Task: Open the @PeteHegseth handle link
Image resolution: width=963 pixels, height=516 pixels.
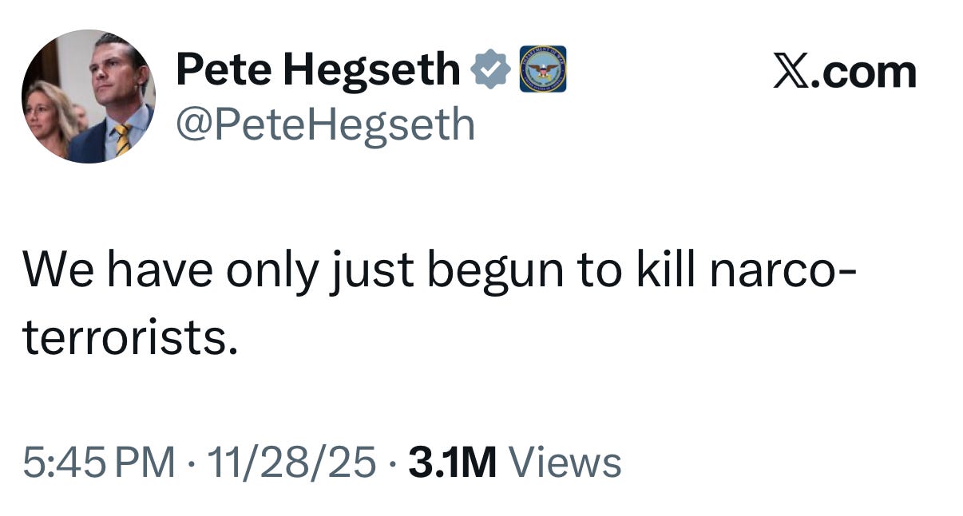Action: pyautogui.click(x=324, y=124)
